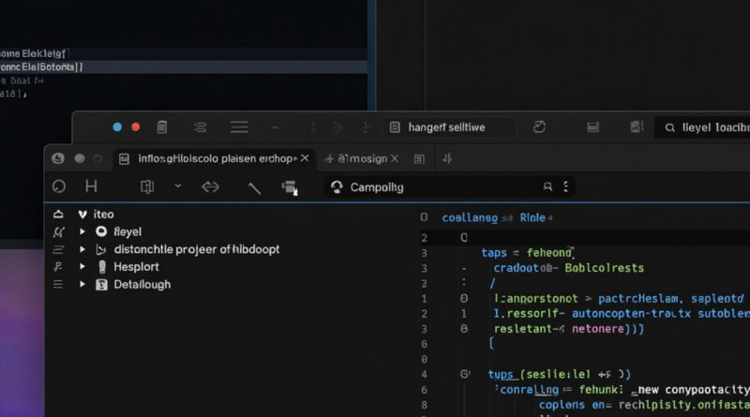Click the tups (sesiielel code line

(559, 375)
